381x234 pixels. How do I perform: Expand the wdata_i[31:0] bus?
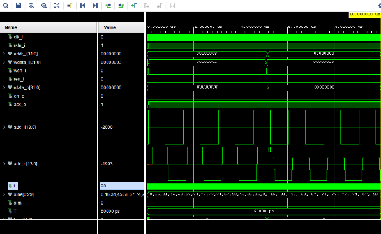point(4,62)
